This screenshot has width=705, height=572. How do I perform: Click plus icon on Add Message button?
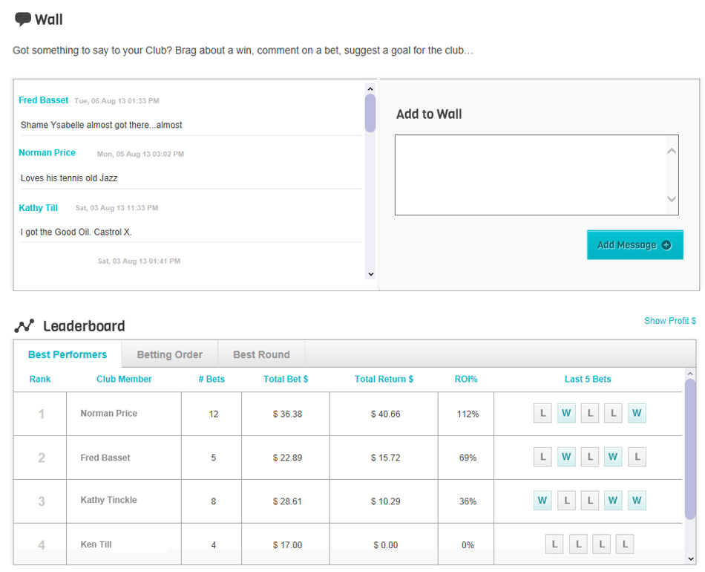[666, 245]
